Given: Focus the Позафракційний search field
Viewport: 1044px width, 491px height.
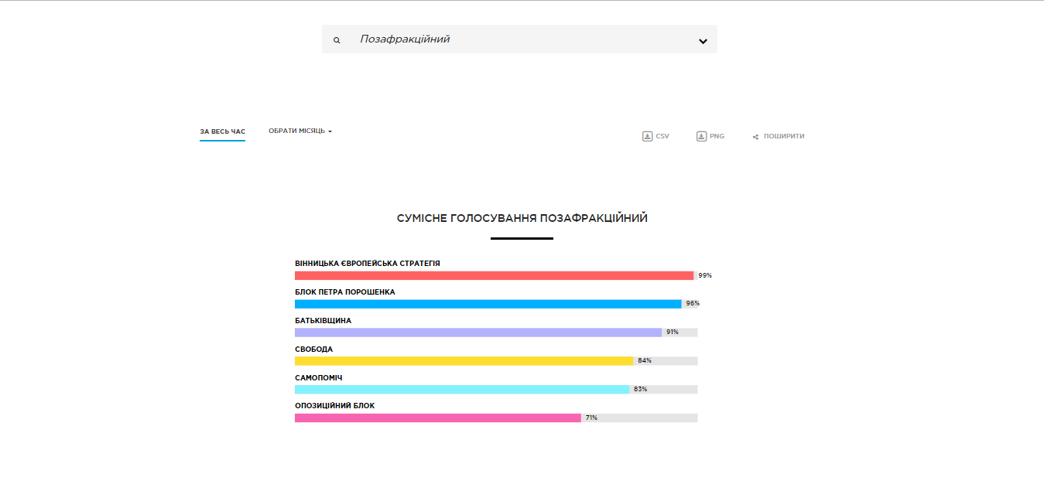Looking at the screenshot, I should pyautogui.click(x=519, y=39).
